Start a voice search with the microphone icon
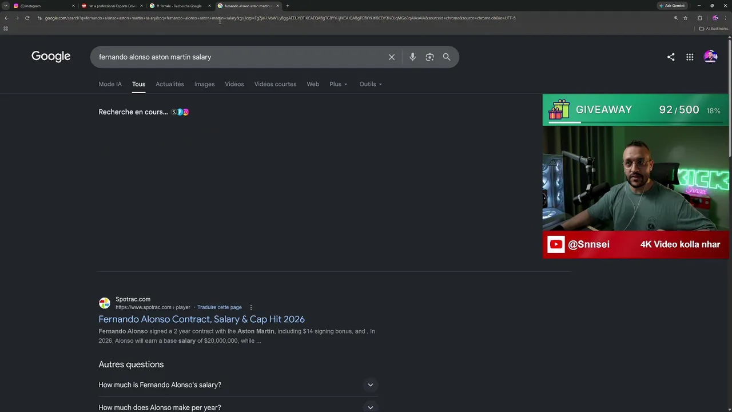Viewport: 732px width, 412px height. click(412, 57)
